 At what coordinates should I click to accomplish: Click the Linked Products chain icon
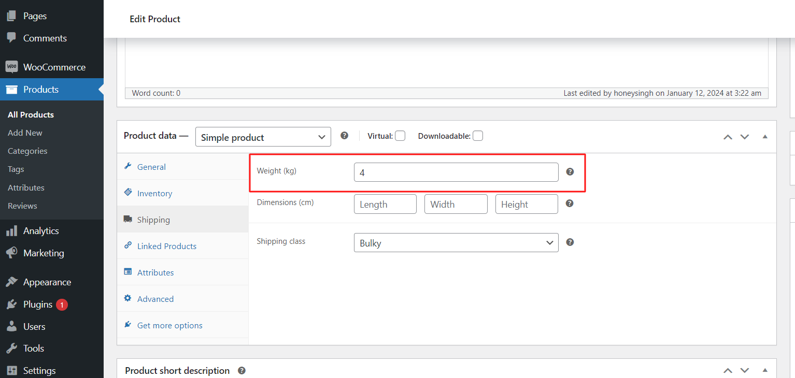(127, 245)
